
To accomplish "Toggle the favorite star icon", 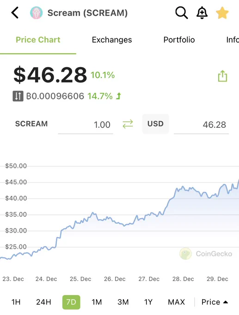I will (222, 13).
